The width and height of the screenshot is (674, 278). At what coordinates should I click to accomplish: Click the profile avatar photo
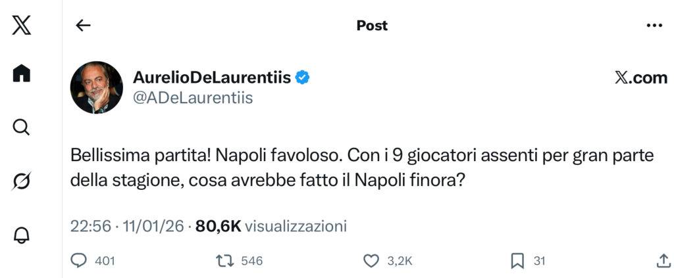coord(97,87)
